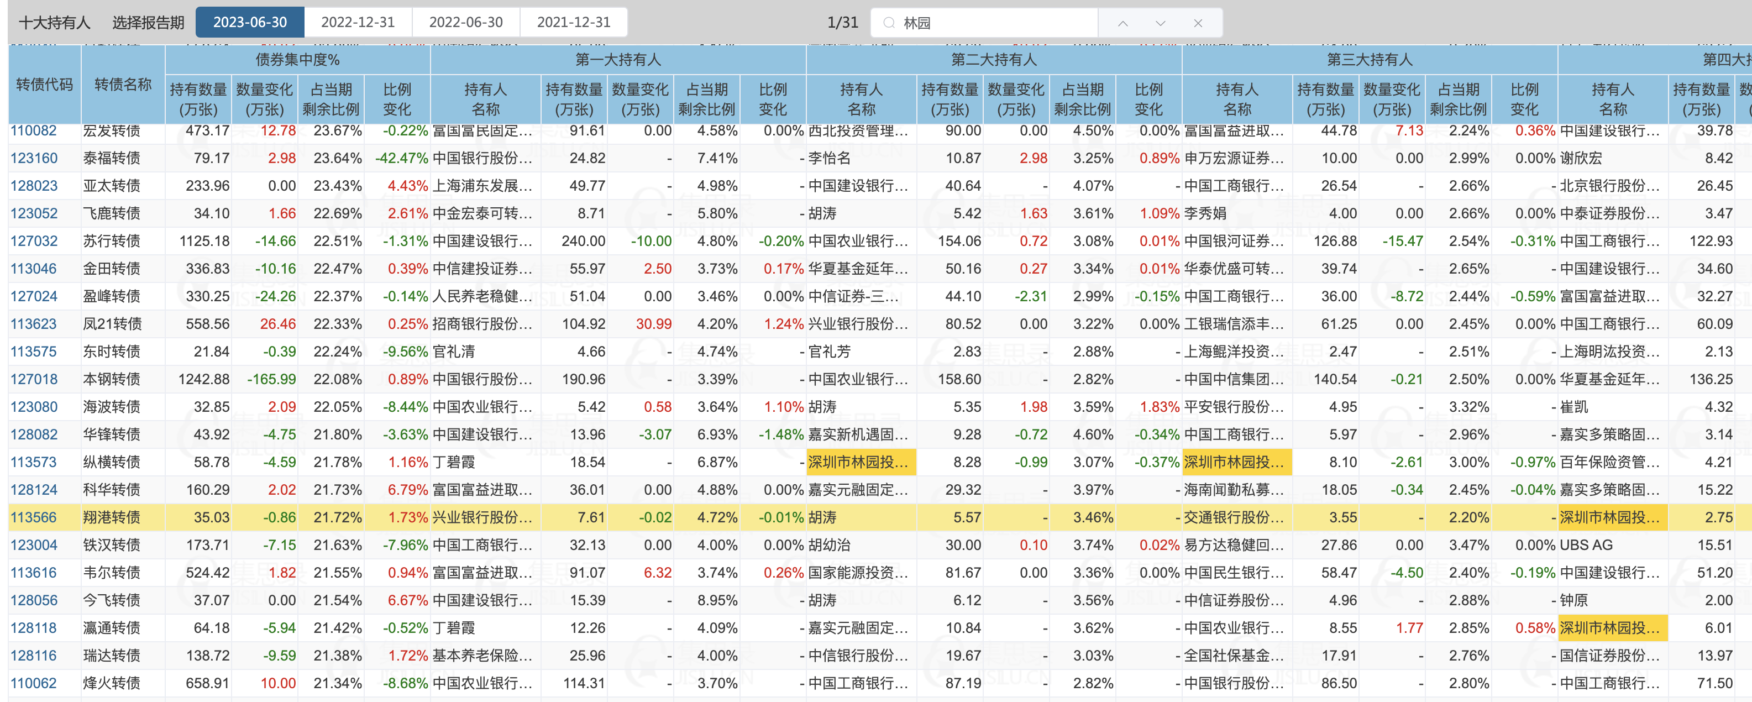
Task: Sort by 转债名称 column header
Action: click(x=123, y=85)
